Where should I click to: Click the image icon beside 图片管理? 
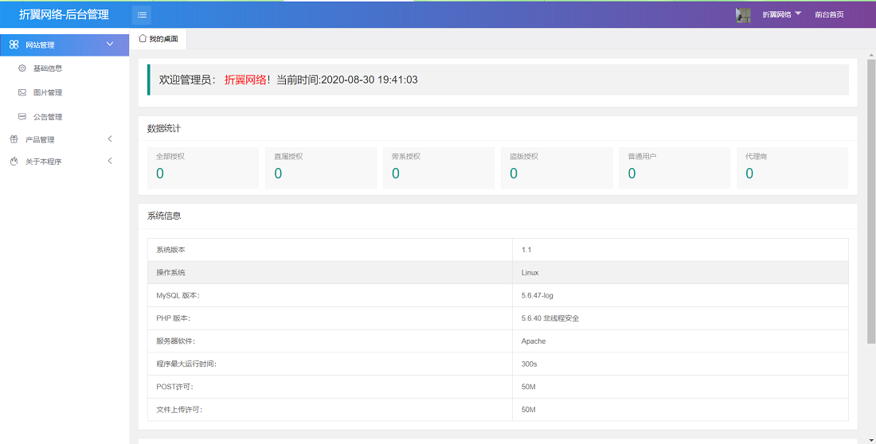click(22, 92)
